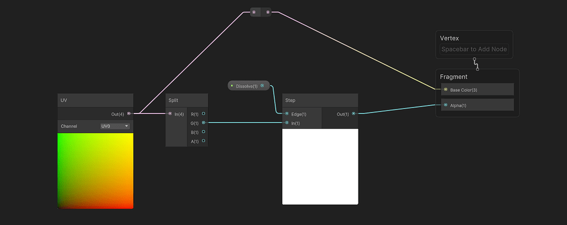This screenshot has height=225, width=567.
Task: Click the Split node In(4) input port
Action: pyautogui.click(x=170, y=114)
